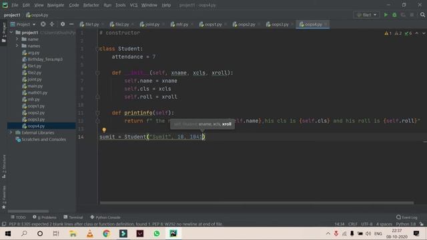Open the TODO tool window

tap(18, 217)
